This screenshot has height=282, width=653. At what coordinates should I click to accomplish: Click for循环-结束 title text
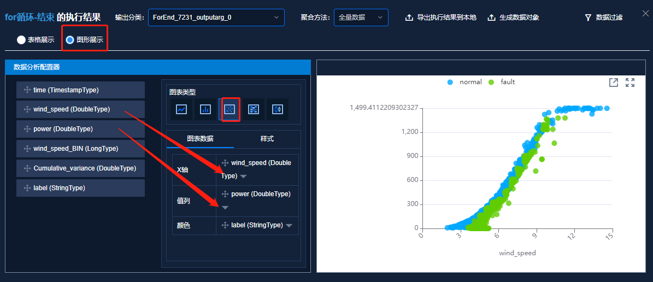29,17
